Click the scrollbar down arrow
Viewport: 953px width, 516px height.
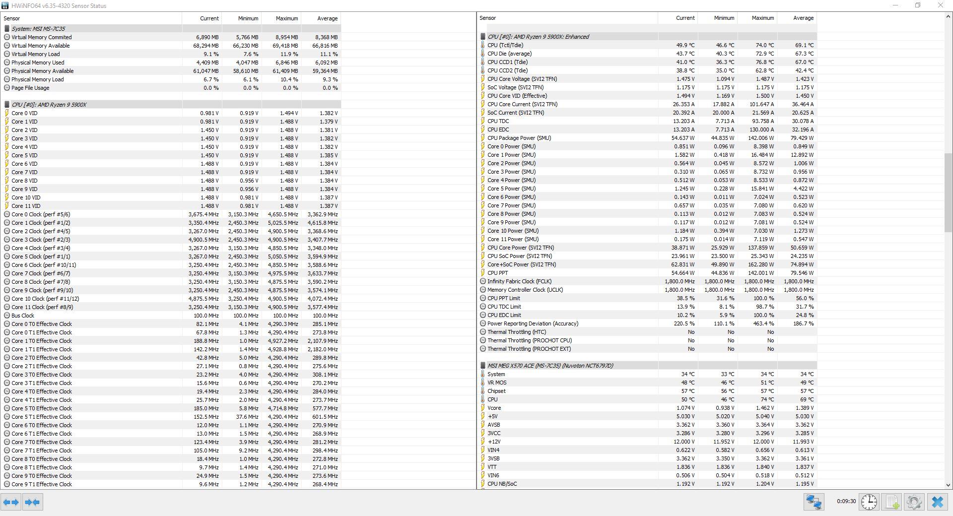[x=948, y=485]
